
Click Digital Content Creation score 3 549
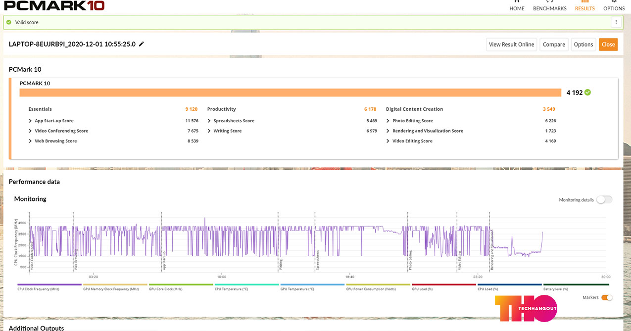coord(549,109)
